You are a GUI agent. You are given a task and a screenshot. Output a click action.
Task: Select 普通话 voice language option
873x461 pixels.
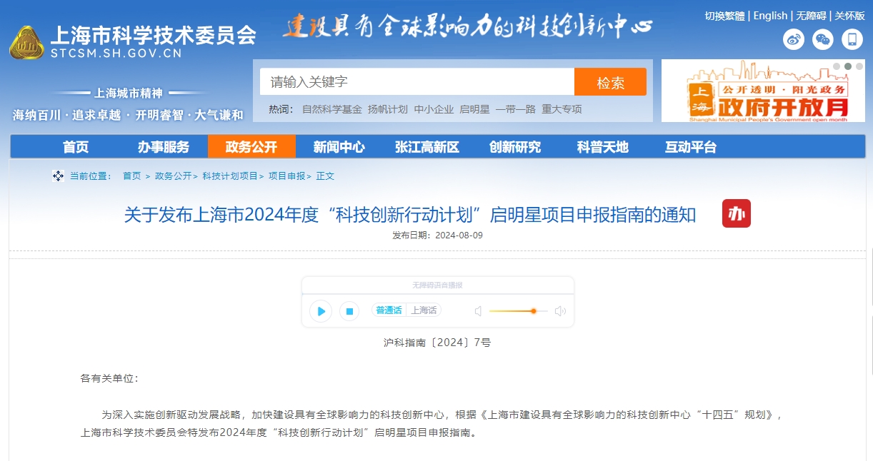pyautogui.click(x=389, y=310)
